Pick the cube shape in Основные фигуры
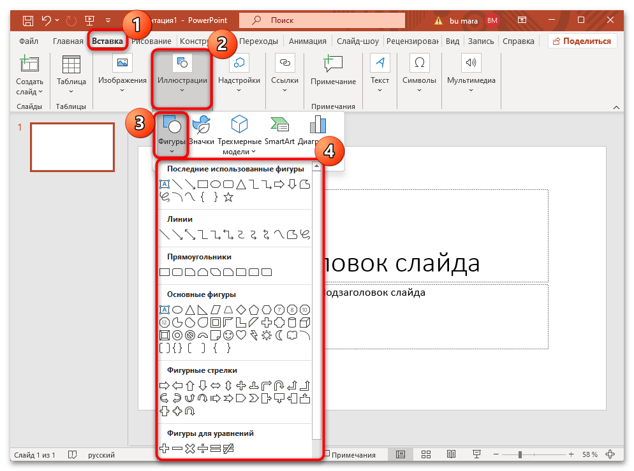634x471 pixels. coord(305,322)
